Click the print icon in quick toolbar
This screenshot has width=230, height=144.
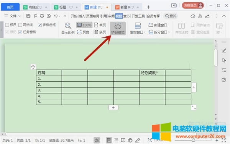(42, 16)
